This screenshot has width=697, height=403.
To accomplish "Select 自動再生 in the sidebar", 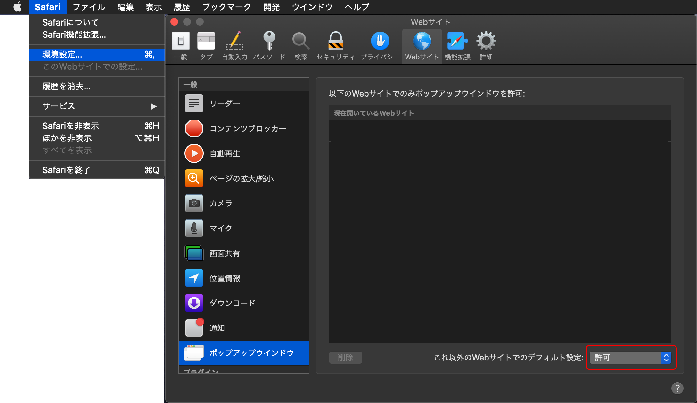I will 243,153.
